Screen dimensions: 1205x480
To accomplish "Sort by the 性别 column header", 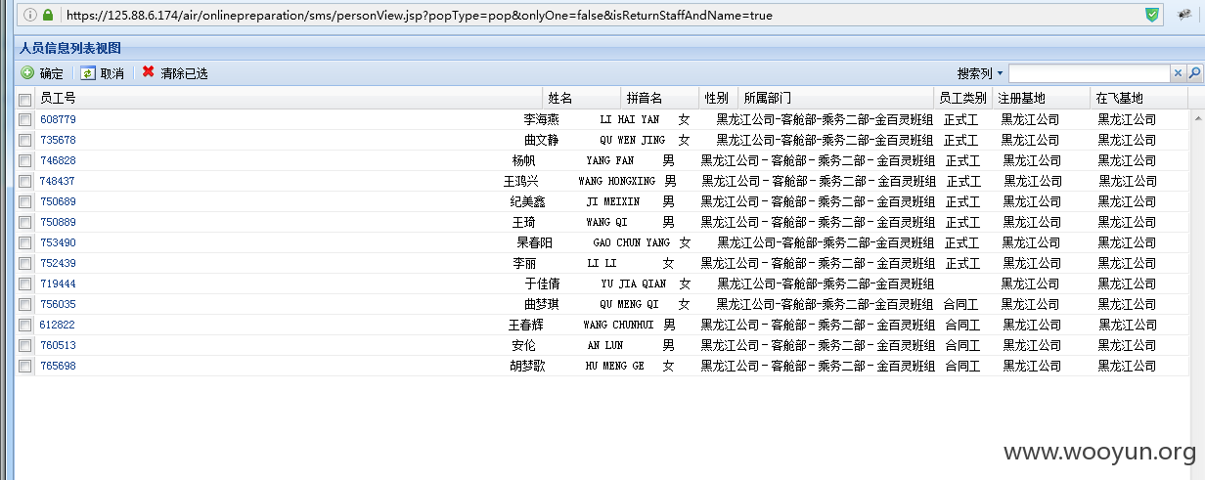I will [x=719, y=98].
